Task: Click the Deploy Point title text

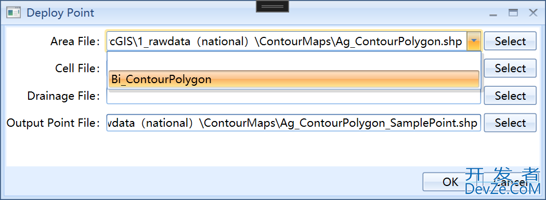Action: 60,13
